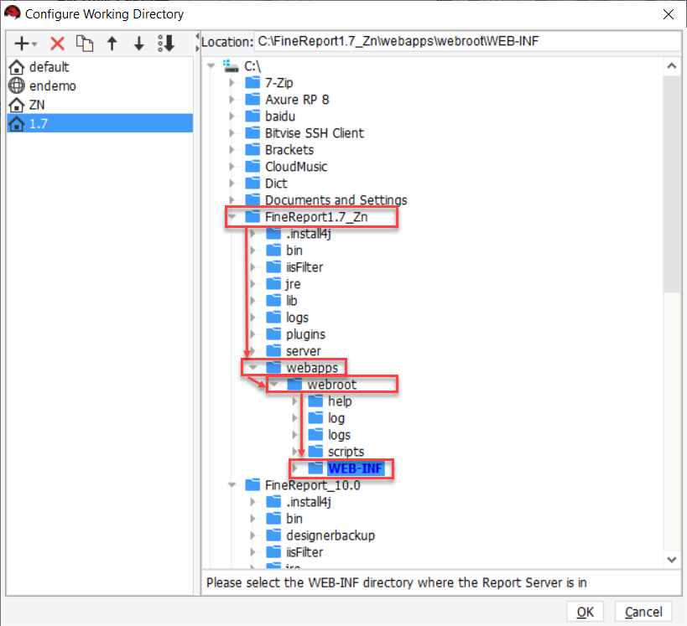This screenshot has height=626, width=687.
Task: Expand the Axure RP 8 folder
Action: point(232,100)
